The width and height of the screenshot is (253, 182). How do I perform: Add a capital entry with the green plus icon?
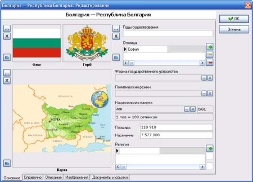coord(209,47)
